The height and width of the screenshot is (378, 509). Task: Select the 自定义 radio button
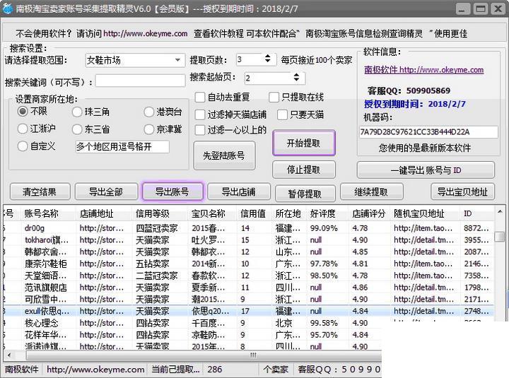[23, 146]
